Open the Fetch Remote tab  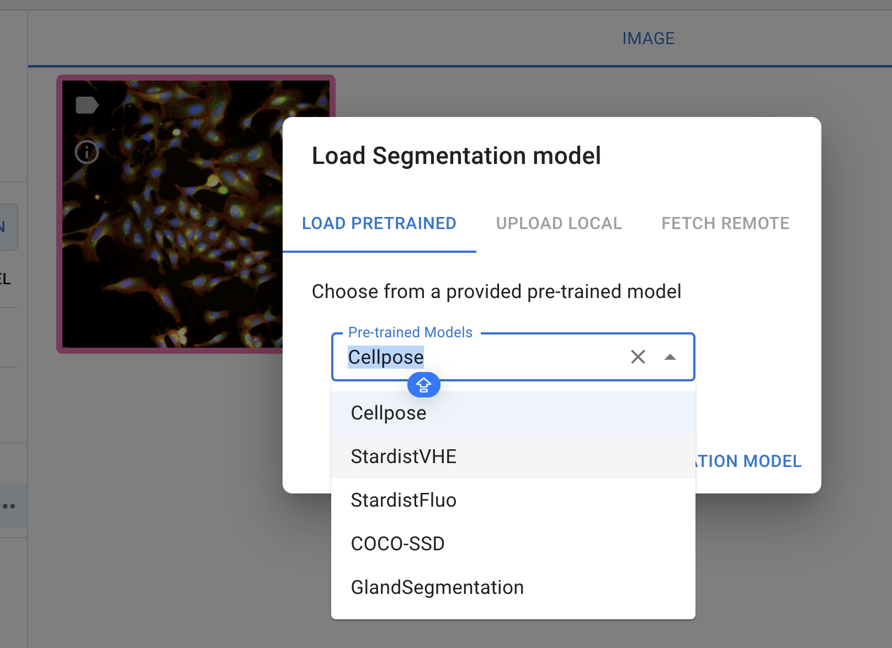725,224
